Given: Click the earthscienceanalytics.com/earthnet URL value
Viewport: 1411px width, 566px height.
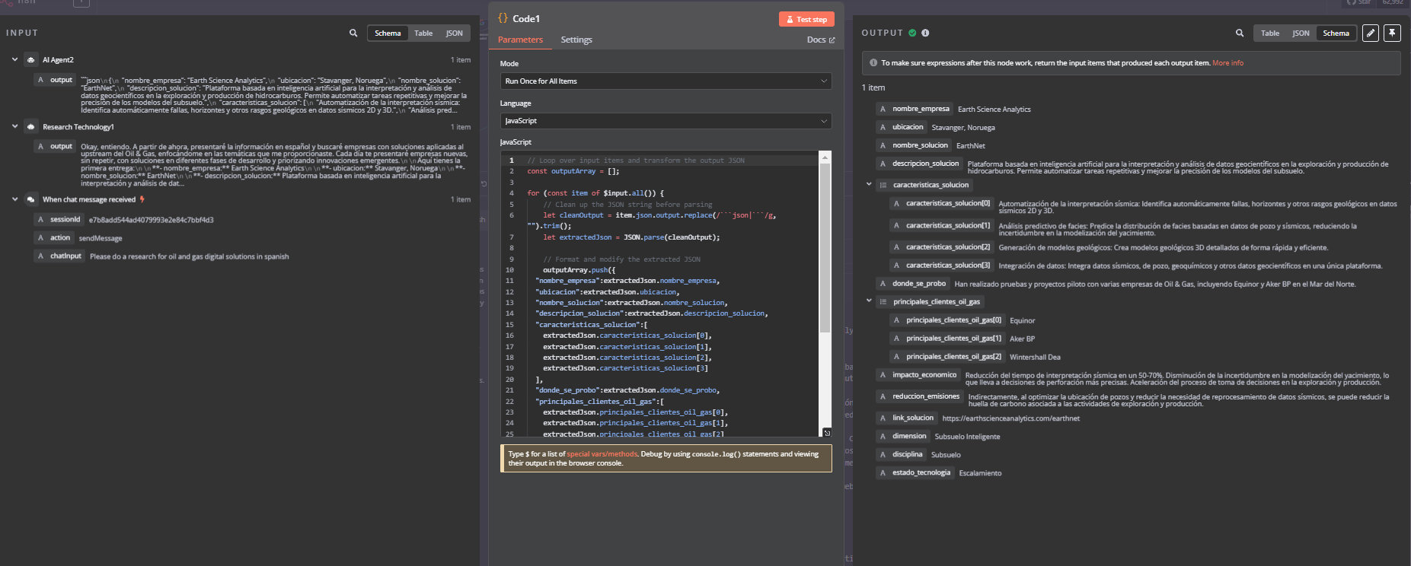Looking at the screenshot, I should [1010, 418].
